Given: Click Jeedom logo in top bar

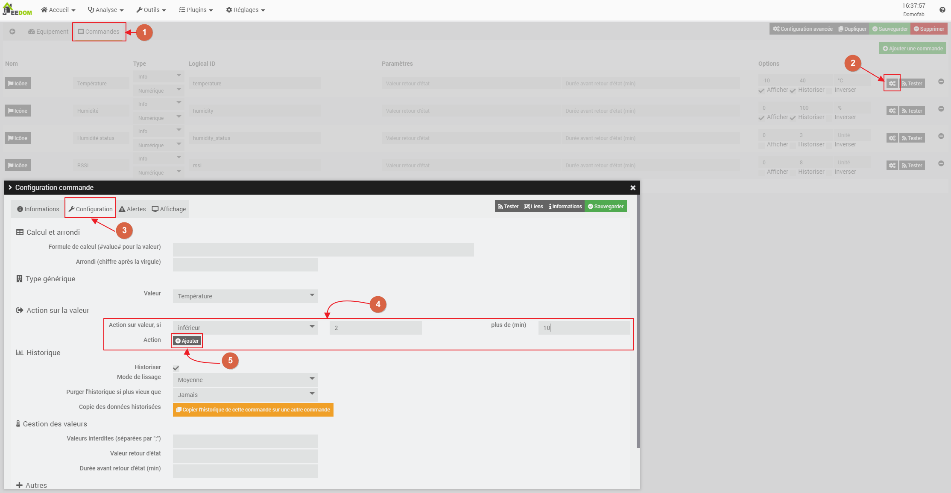Looking at the screenshot, I should pos(18,9).
